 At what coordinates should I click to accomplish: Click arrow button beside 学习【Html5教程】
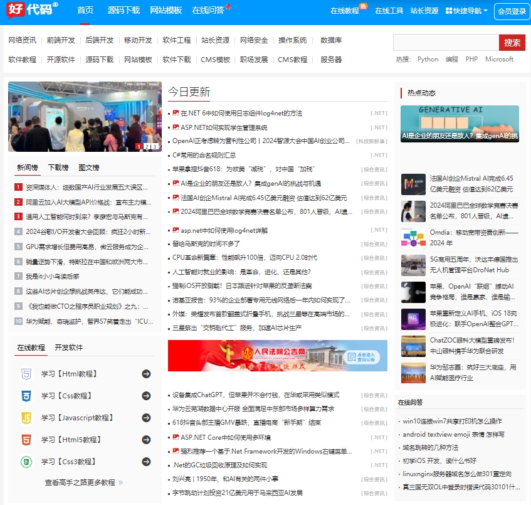[146, 440]
